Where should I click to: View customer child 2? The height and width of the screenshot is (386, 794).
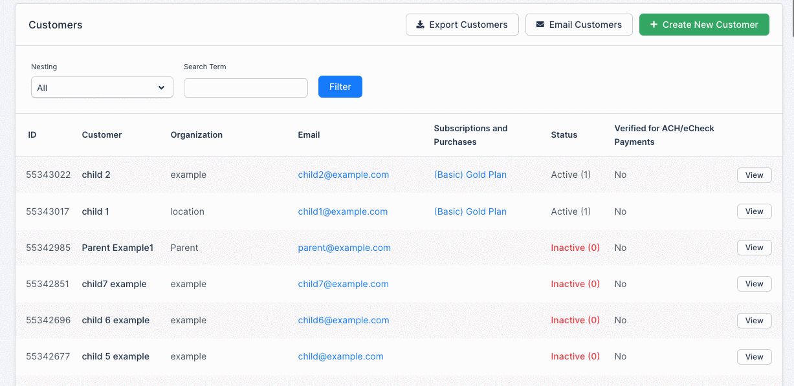point(755,175)
